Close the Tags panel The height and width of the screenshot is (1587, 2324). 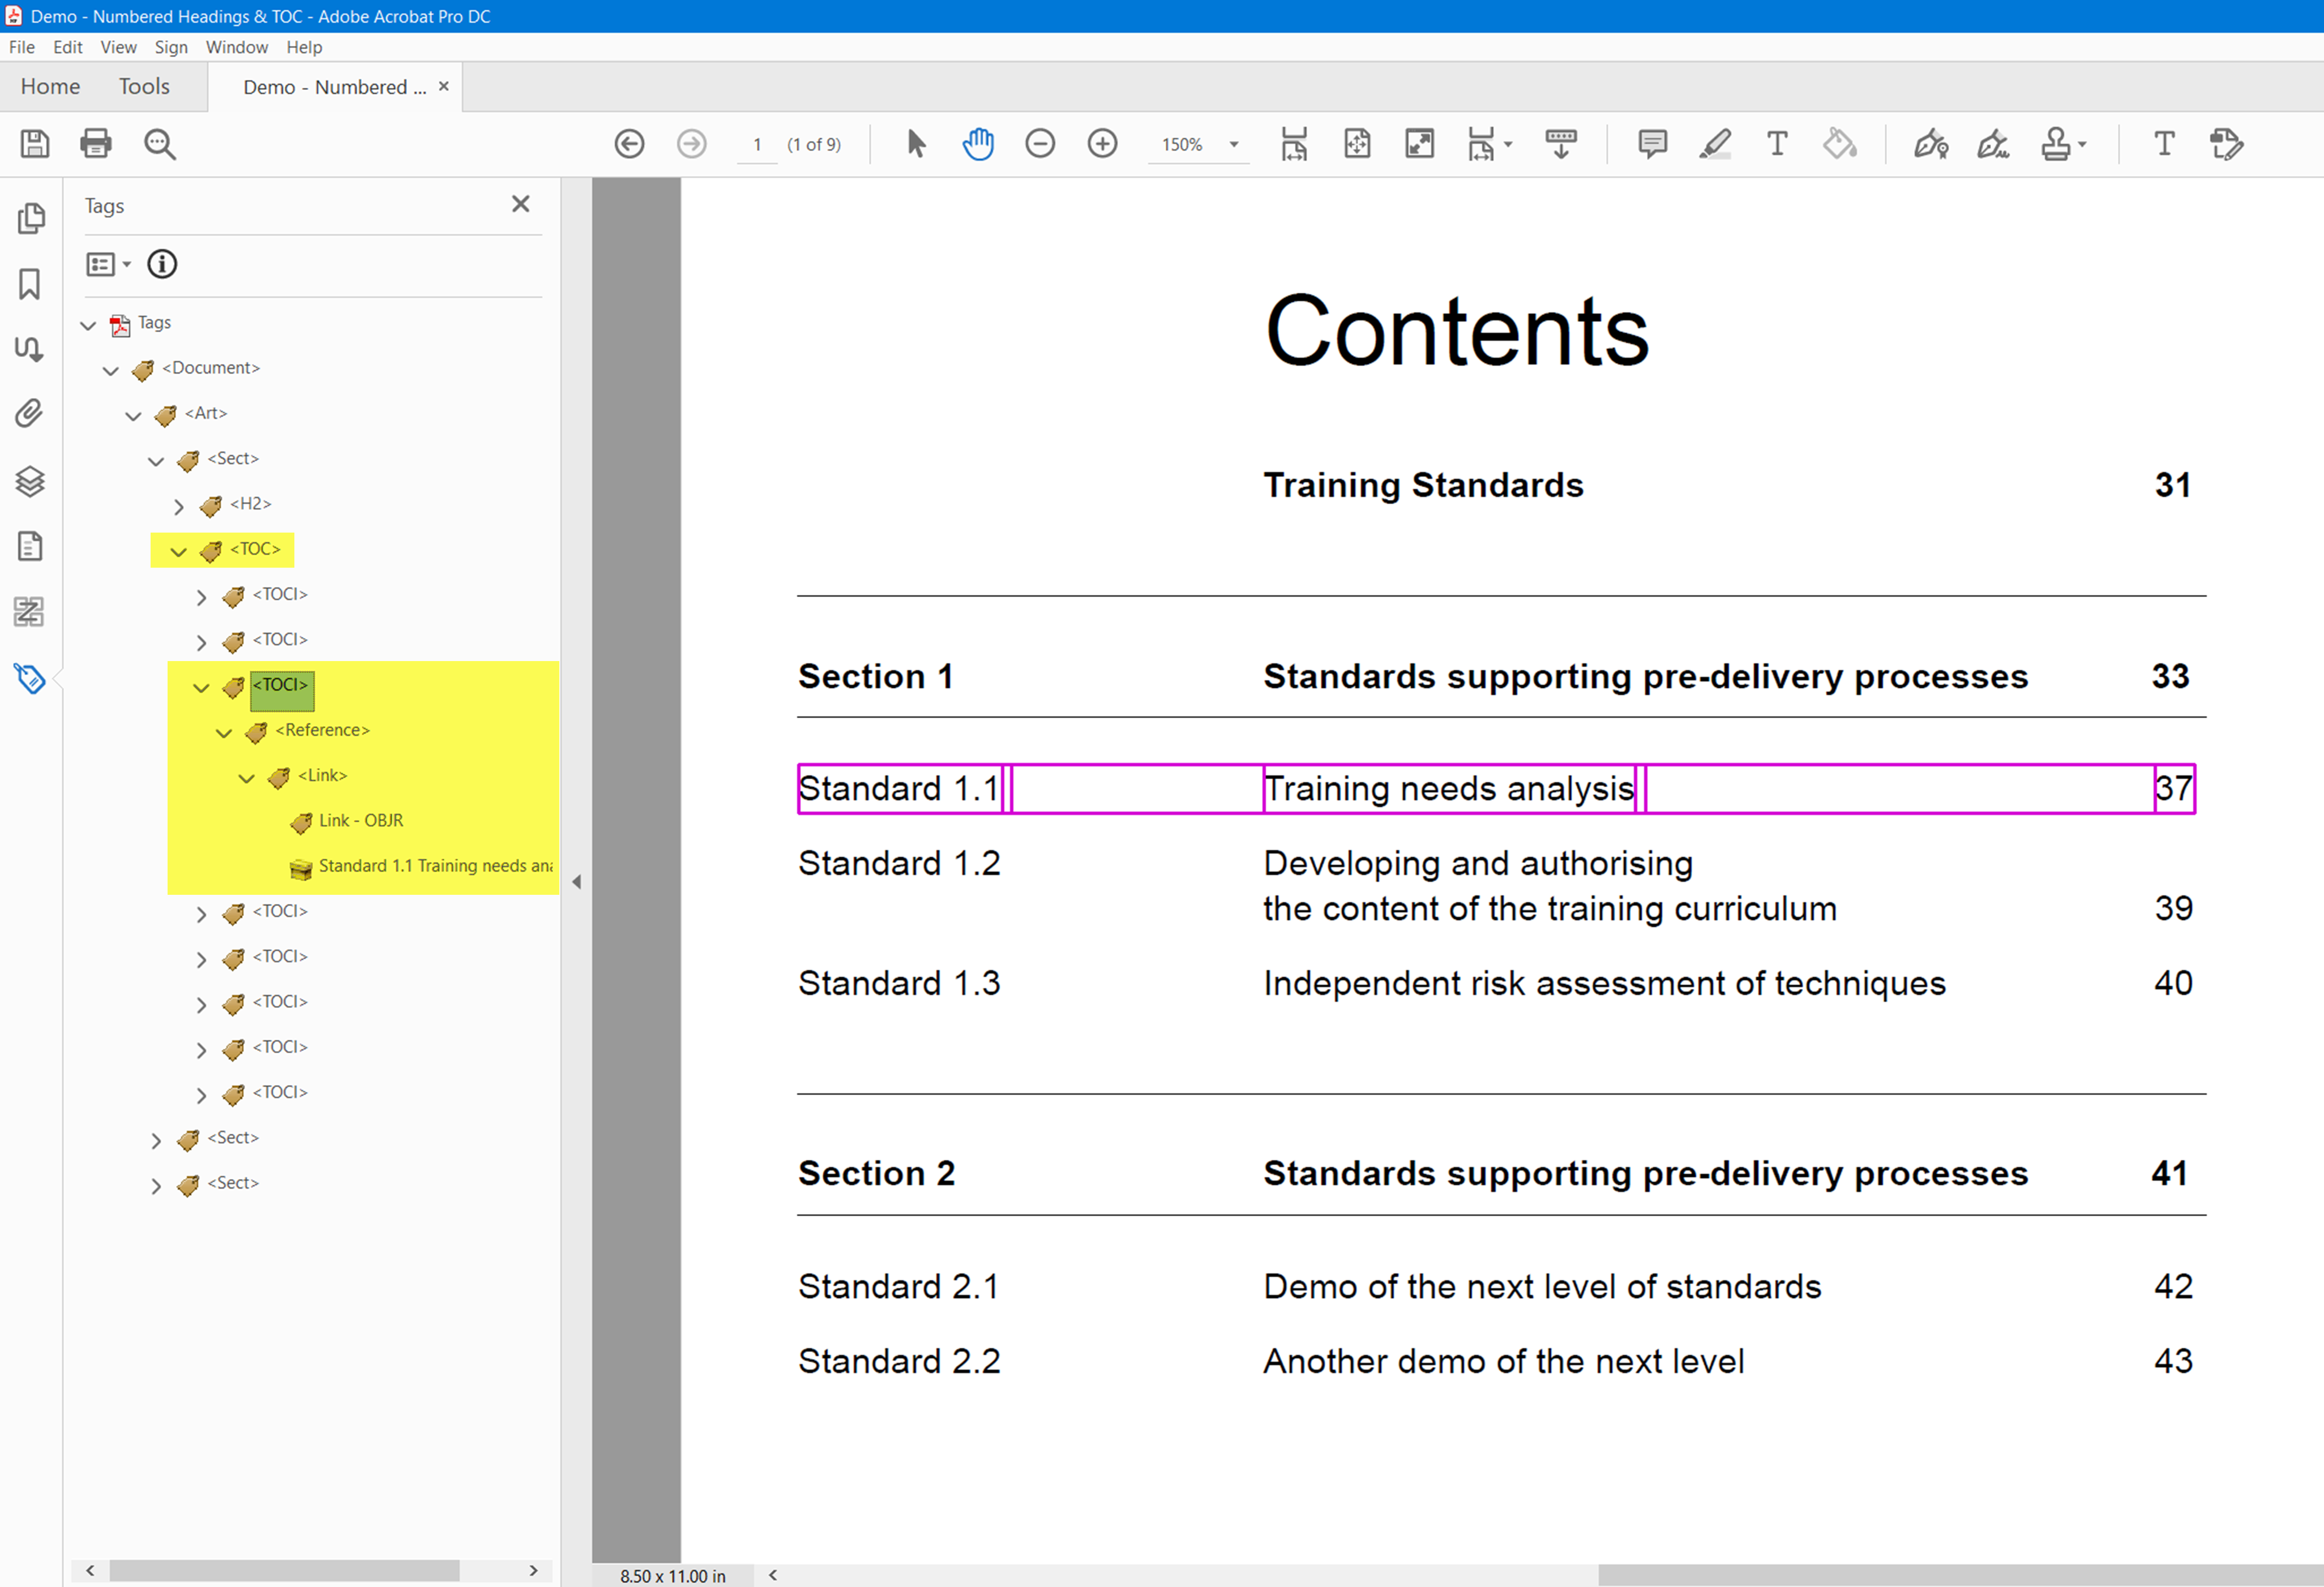pos(520,204)
